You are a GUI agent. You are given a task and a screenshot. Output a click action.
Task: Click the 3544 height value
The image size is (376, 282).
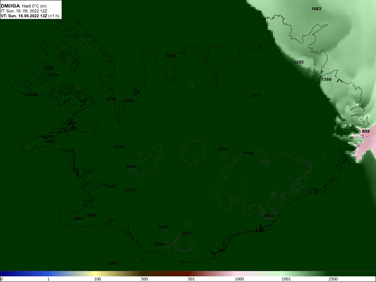(160, 244)
